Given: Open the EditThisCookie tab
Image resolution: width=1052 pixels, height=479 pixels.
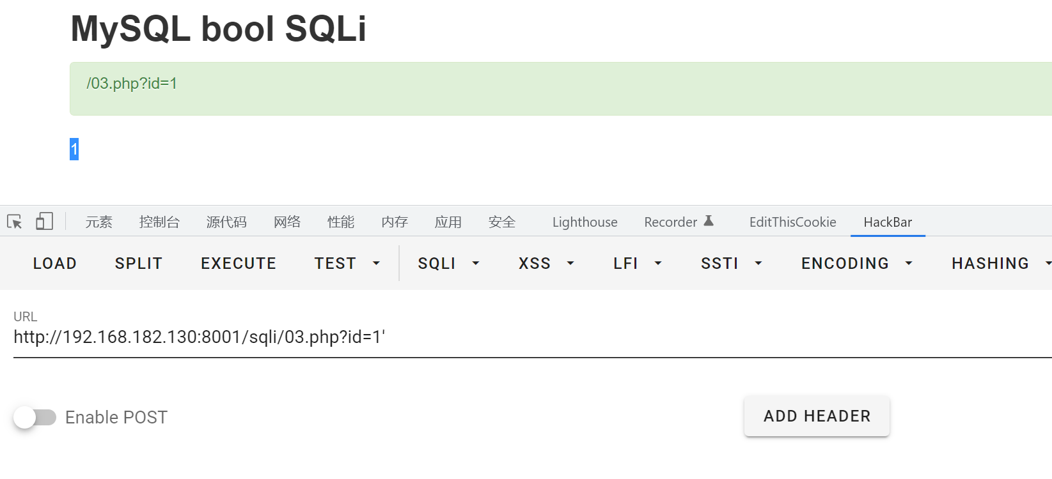Looking at the screenshot, I should [x=792, y=222].
